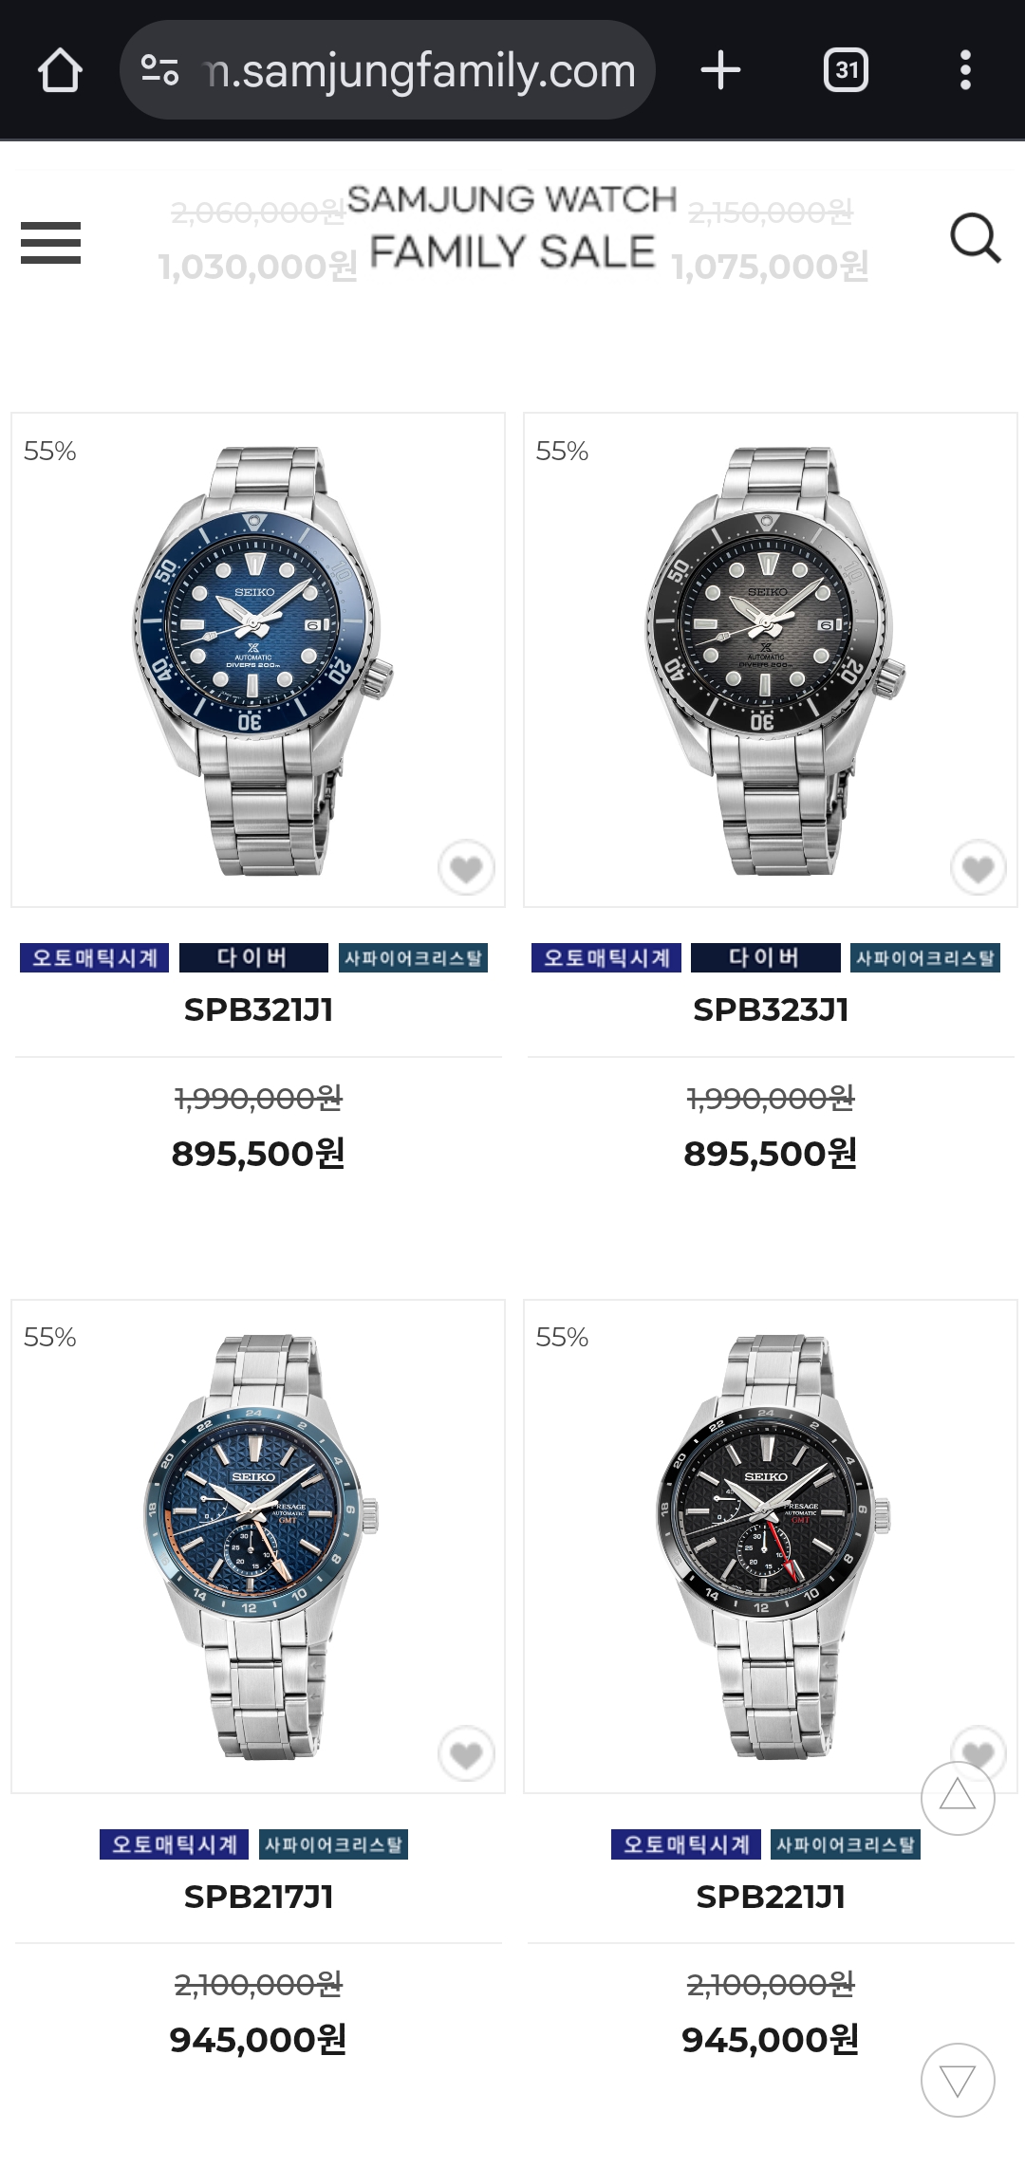View black Presage GMT watch image
The image size is (1025, 2167).
click(771, 1547)
